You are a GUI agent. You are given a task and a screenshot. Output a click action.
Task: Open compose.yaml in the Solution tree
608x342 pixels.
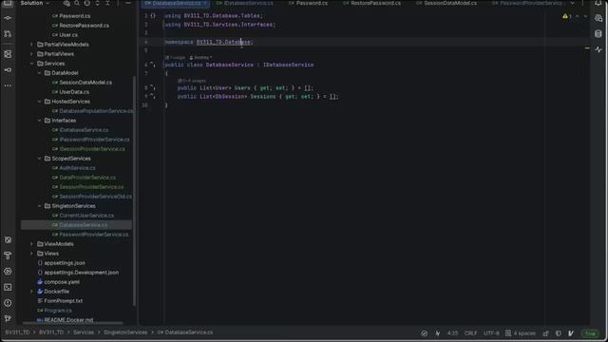(x=62, y=282)
